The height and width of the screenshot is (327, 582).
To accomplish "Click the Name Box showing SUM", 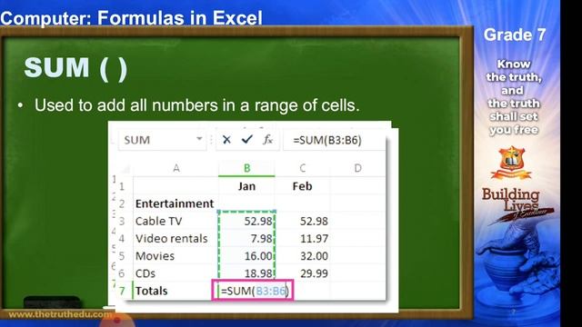I will pos(162,140).
